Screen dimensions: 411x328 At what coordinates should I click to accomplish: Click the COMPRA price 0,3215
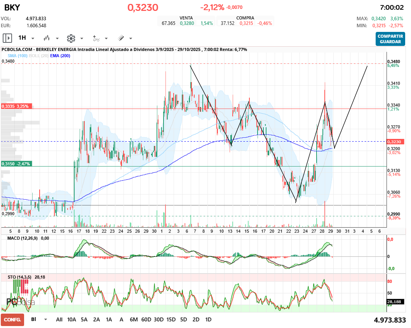click(246, 23)
